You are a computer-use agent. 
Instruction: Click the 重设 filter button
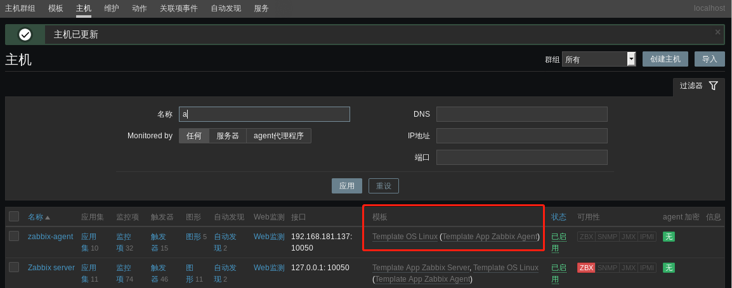click(384, 186)
